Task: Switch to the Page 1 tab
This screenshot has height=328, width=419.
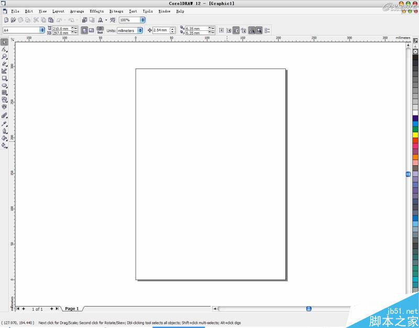Action: tap(71, 309)
